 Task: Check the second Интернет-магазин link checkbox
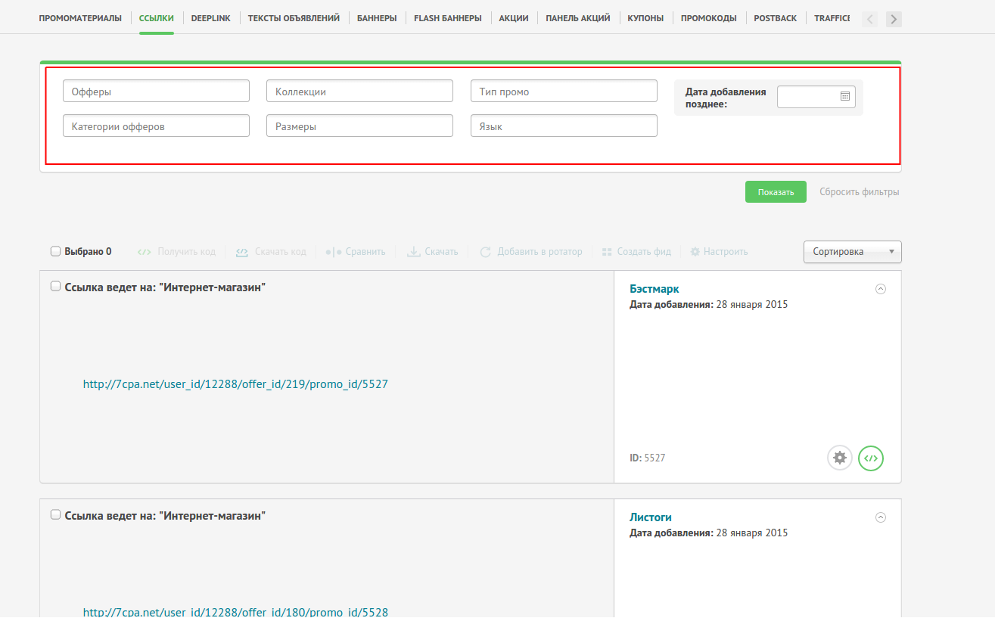[x=55, y=515]
